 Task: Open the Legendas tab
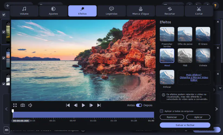(111, 11)
